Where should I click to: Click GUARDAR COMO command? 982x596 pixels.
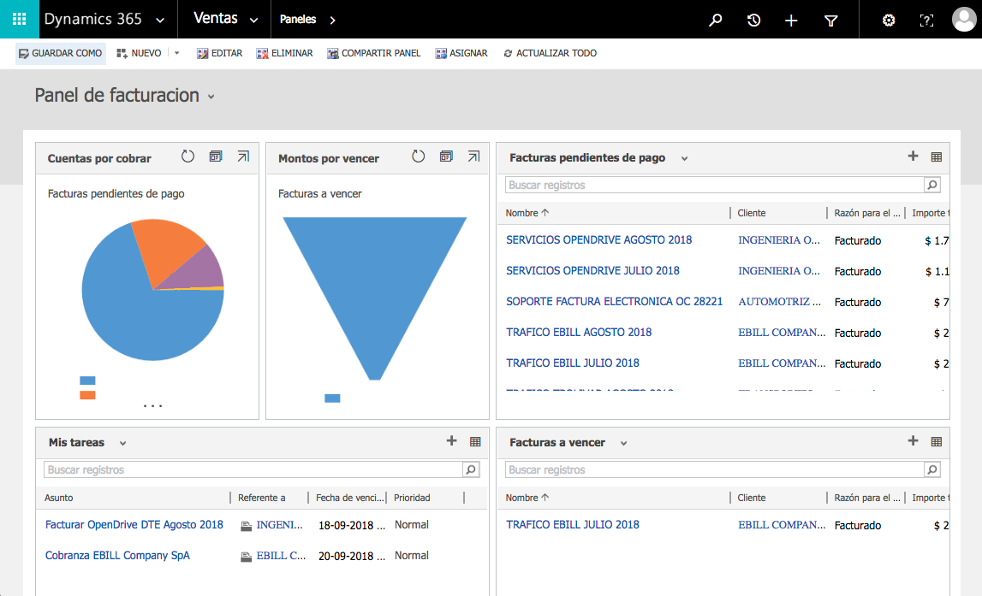tap(60, 53)
